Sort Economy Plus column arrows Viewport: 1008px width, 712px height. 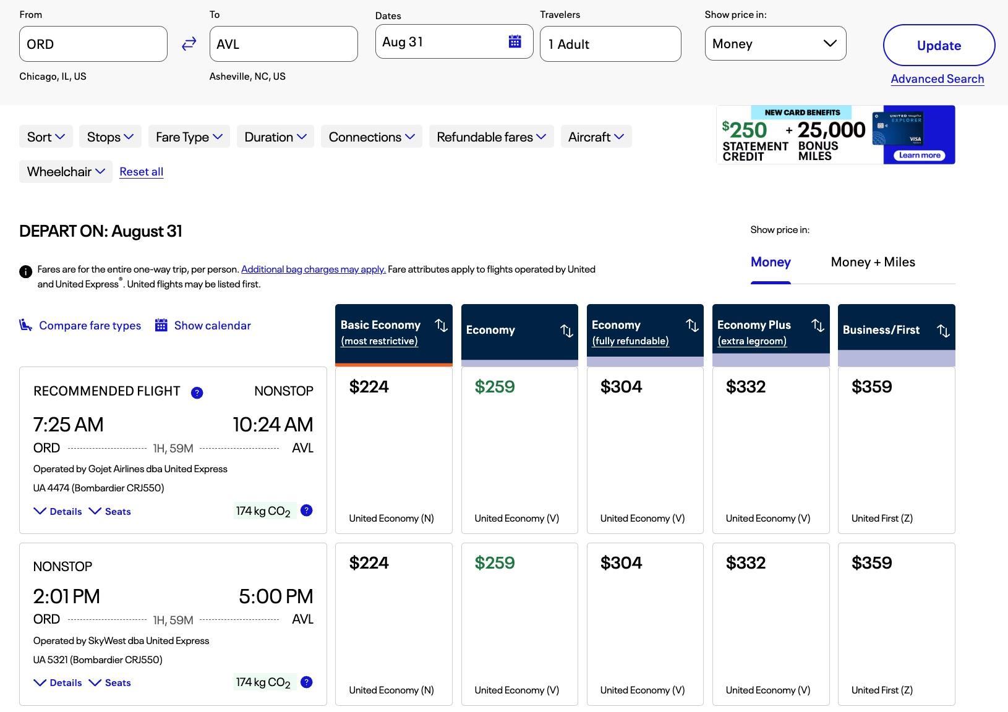818,325
